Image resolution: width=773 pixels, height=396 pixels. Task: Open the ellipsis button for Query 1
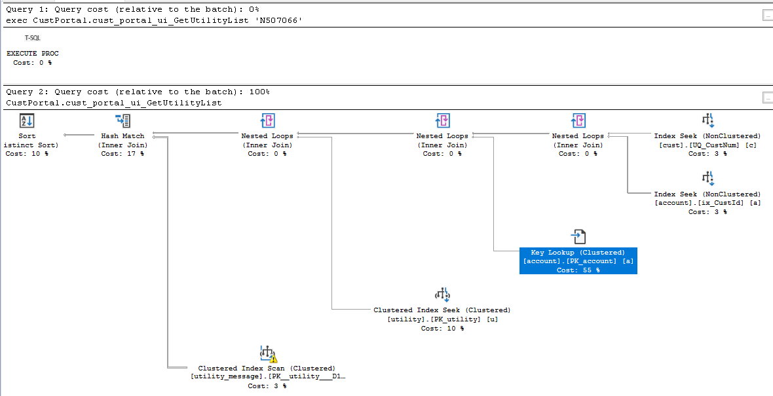[x=768, y=15]
